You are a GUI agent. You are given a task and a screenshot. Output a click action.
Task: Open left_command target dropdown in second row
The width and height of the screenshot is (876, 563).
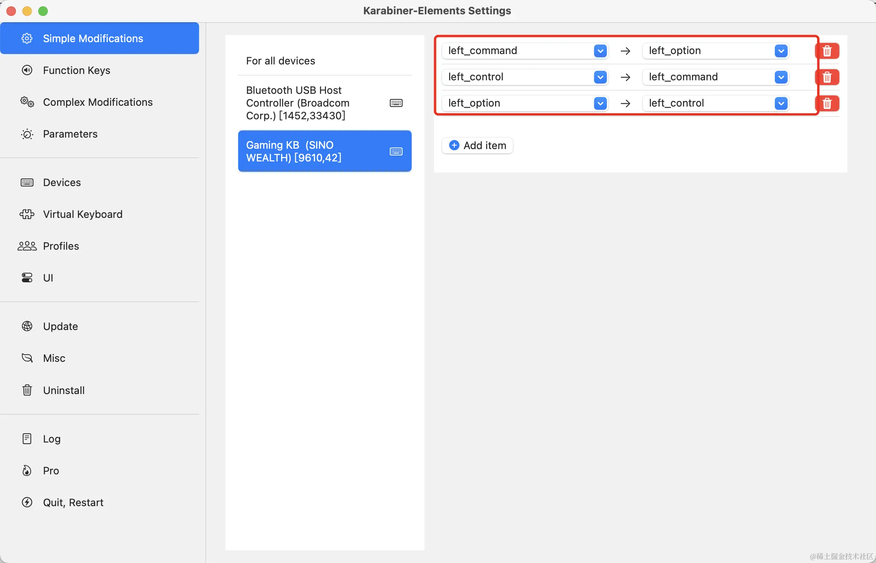[x=716, y=77]
